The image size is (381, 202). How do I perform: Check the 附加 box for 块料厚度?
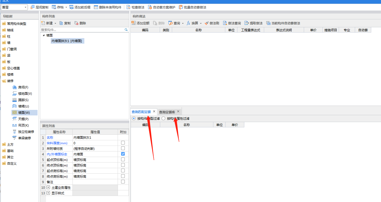123,143
